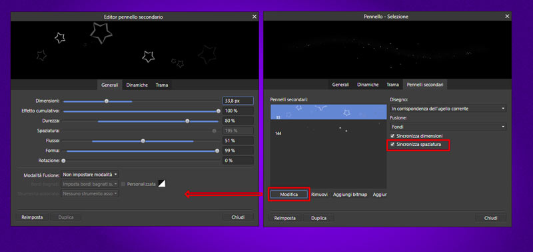The height and width of the screenshot is (252, 533).
Task: Click the Personalizzata wet edges curve icon
Action: (162, 183)
